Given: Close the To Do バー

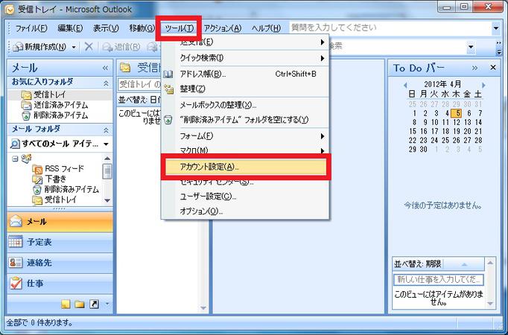Looking at the screenshot, I should click(x=493, y=68).
